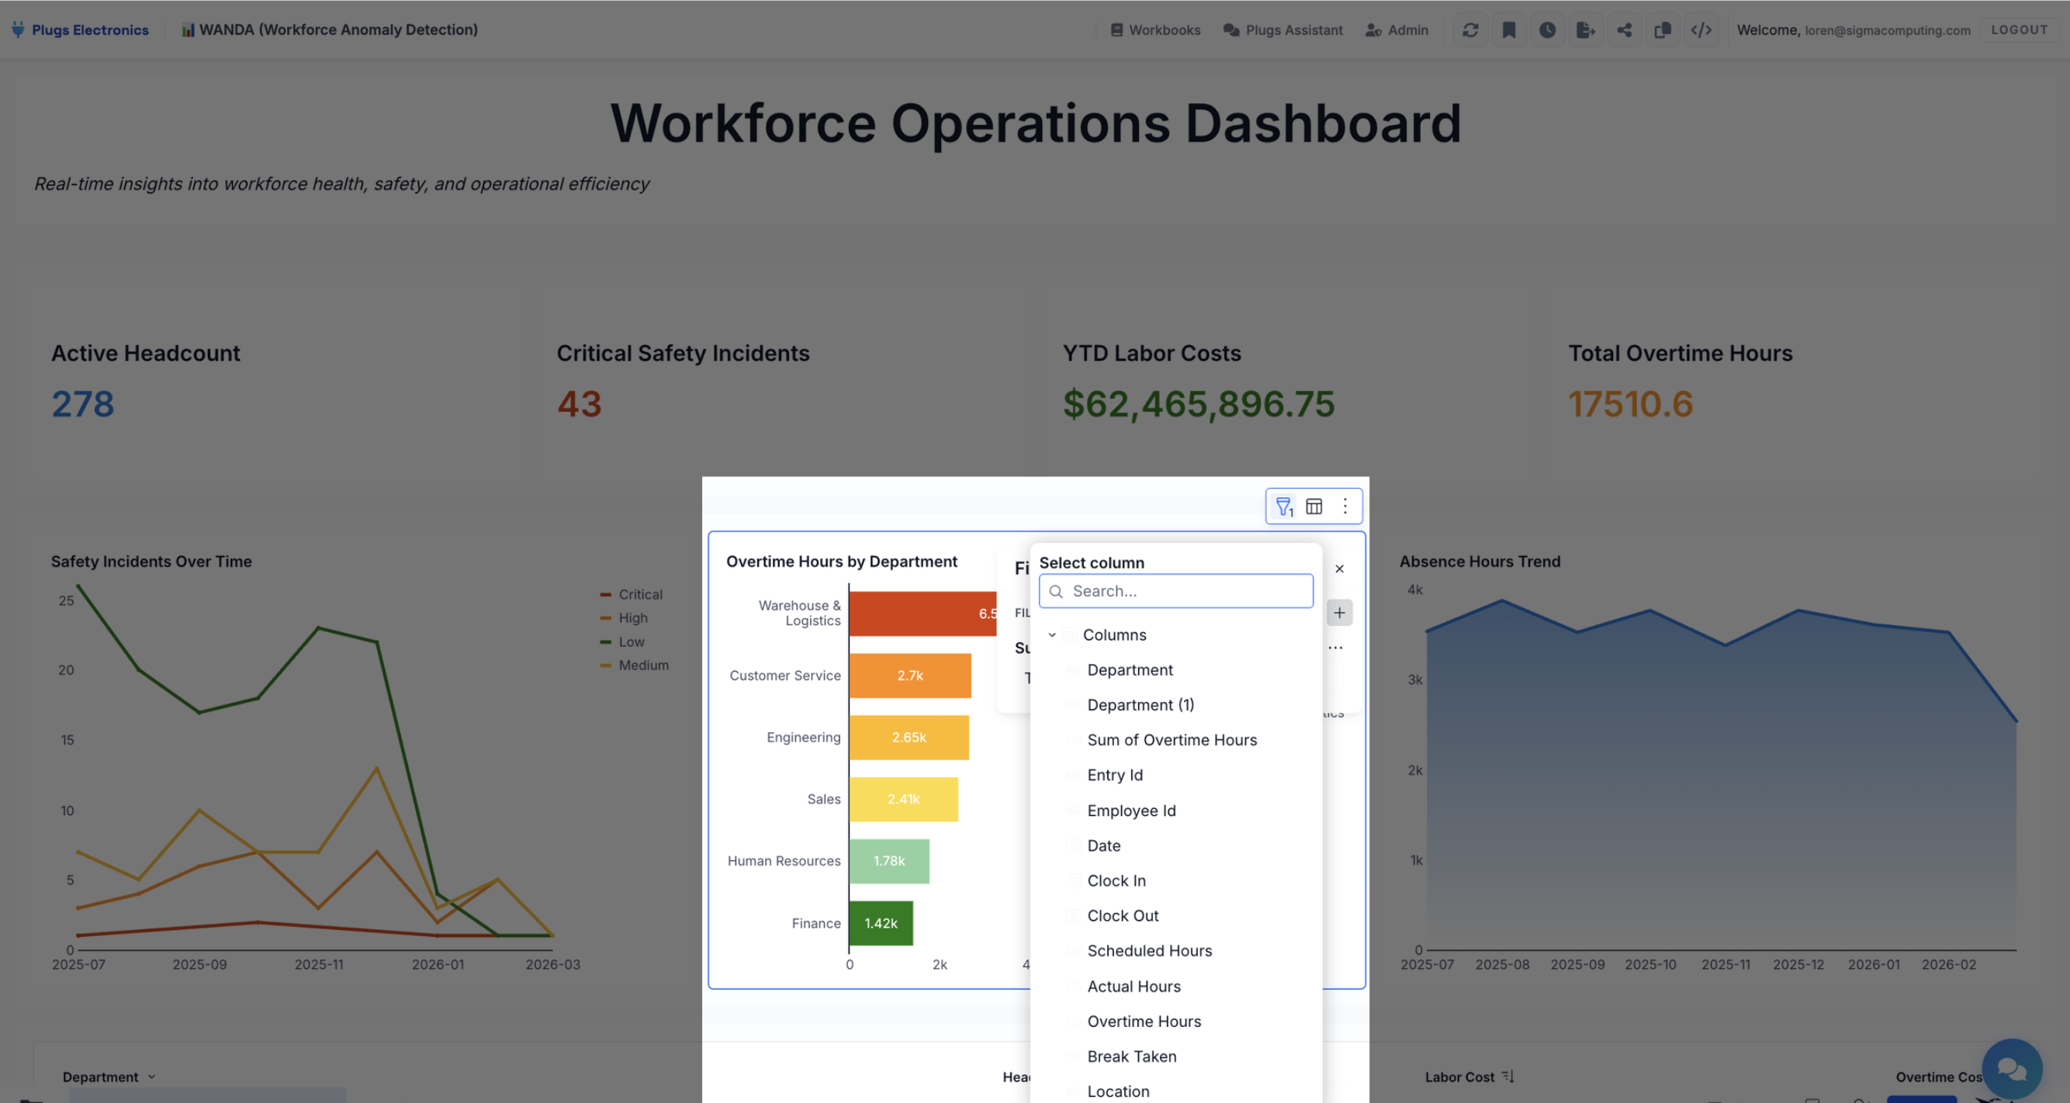Click the LOGOUT button

[2019, 29]
